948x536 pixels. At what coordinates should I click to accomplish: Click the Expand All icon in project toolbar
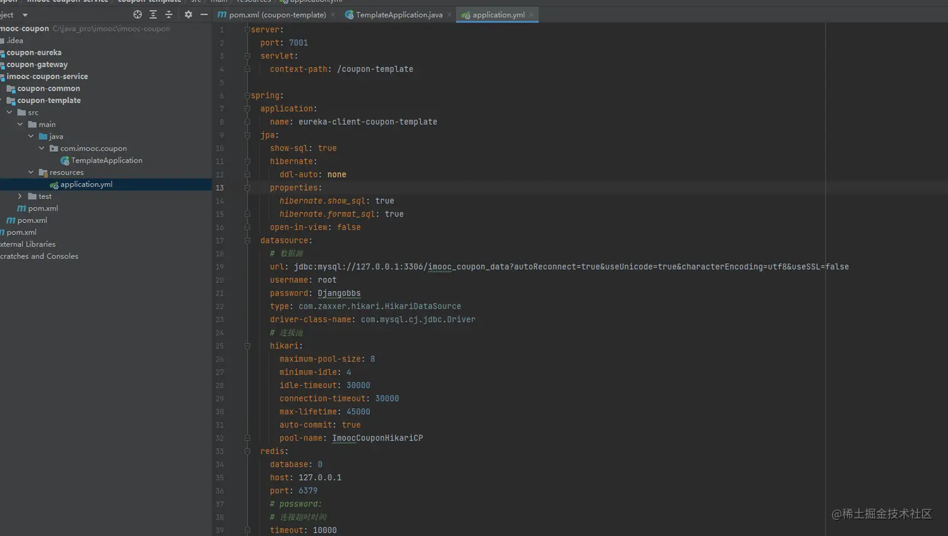click(153, 14)
